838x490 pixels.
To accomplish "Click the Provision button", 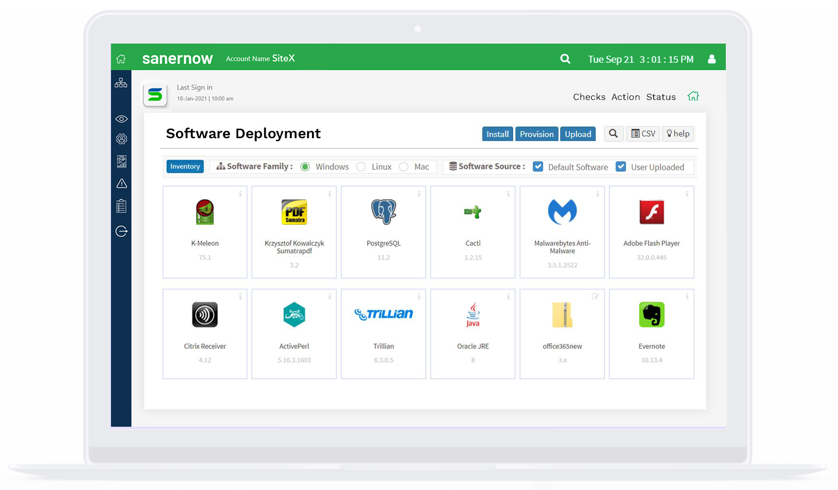I will coord(537,134).
